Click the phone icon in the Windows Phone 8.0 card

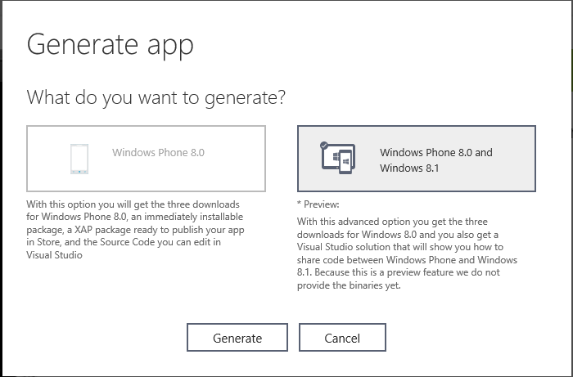[x=79, y=159]
